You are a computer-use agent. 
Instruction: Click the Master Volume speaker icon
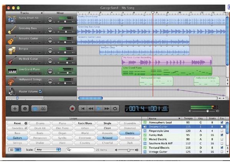[12, 91]
